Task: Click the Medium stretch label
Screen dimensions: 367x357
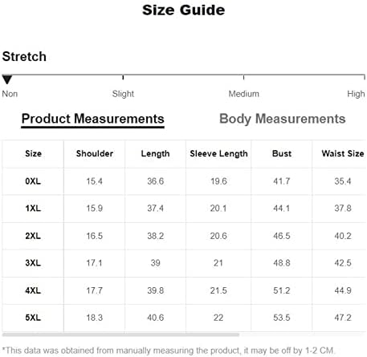Action: point(243,94)
